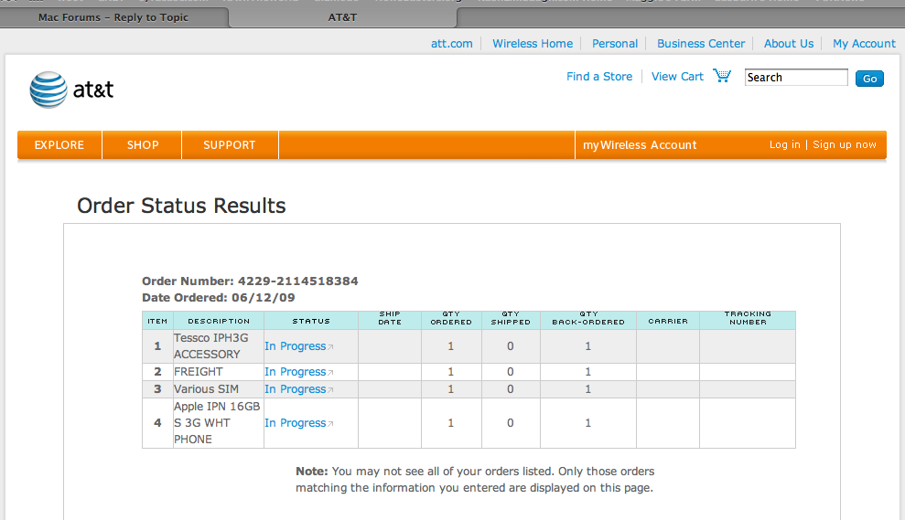
Task: Open the EXPLORE menu
Action: click(x=59, y=144)
